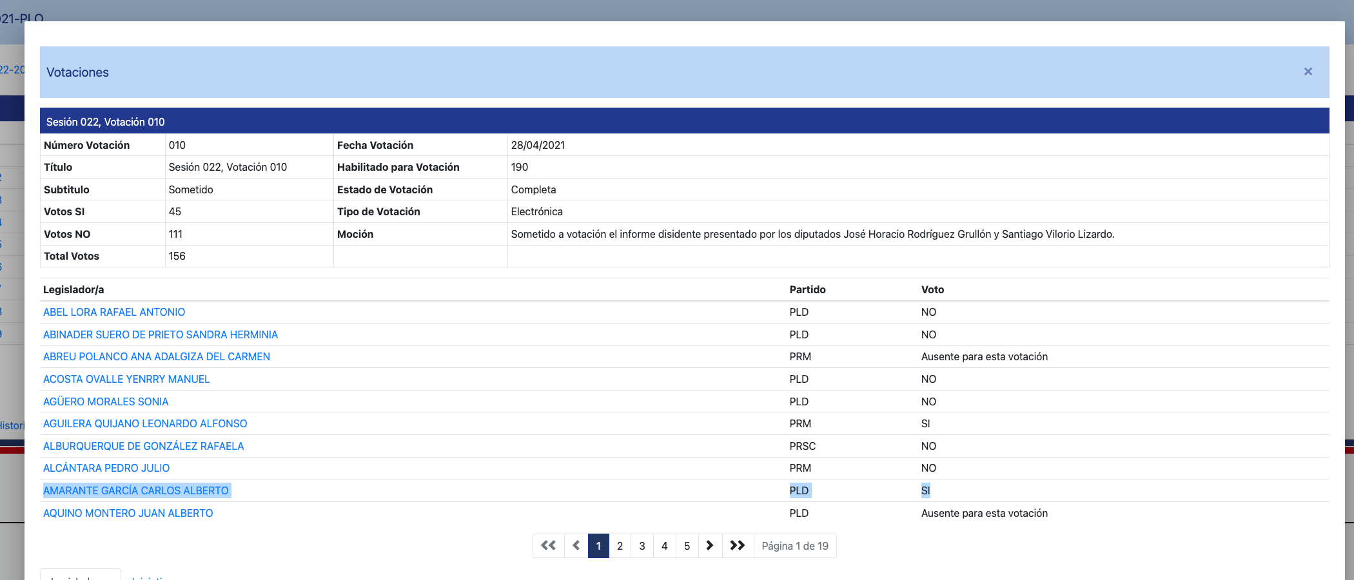Click the Partido column header
1354x580 pixels.
(807, 289)
